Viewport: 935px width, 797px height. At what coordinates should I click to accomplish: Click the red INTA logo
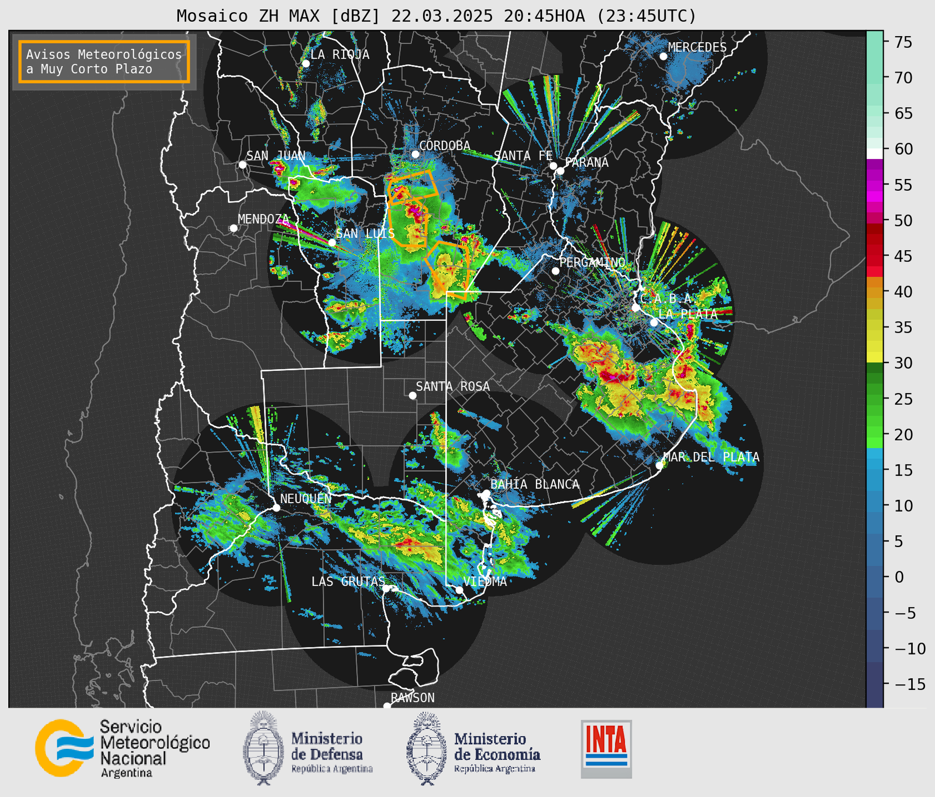click(x=606, y=749)
